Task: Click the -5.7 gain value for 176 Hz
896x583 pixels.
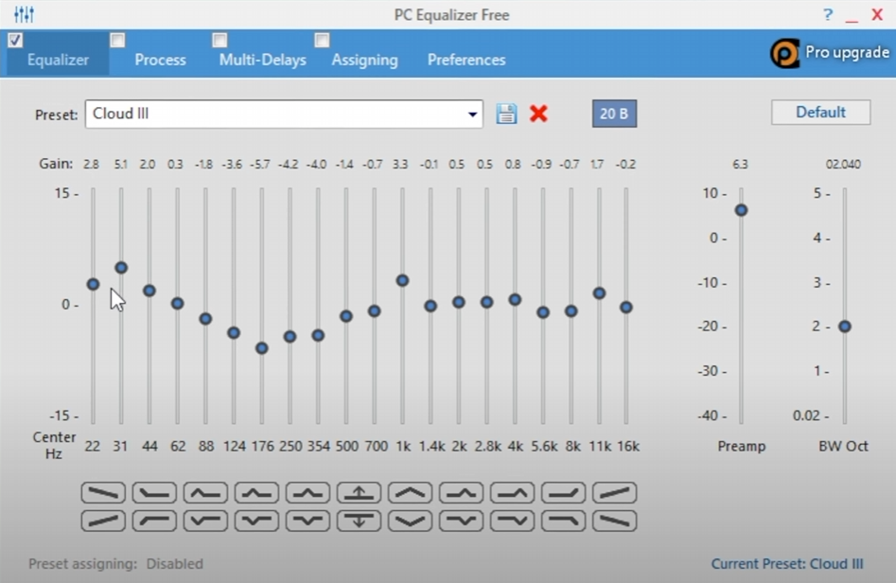Action: 260,165
